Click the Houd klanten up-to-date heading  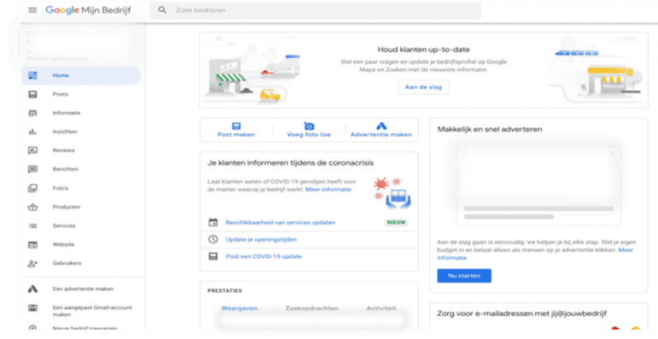pyautogui.click(x=423, y=50)
